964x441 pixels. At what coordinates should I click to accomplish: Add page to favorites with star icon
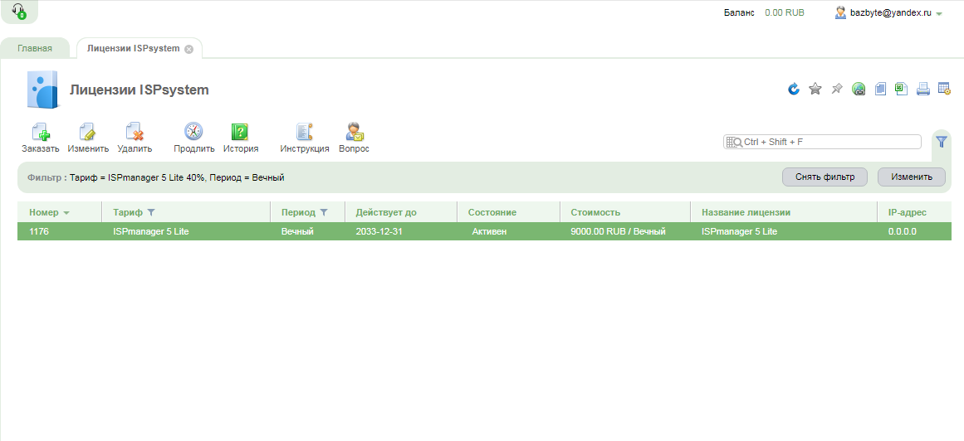815,89
